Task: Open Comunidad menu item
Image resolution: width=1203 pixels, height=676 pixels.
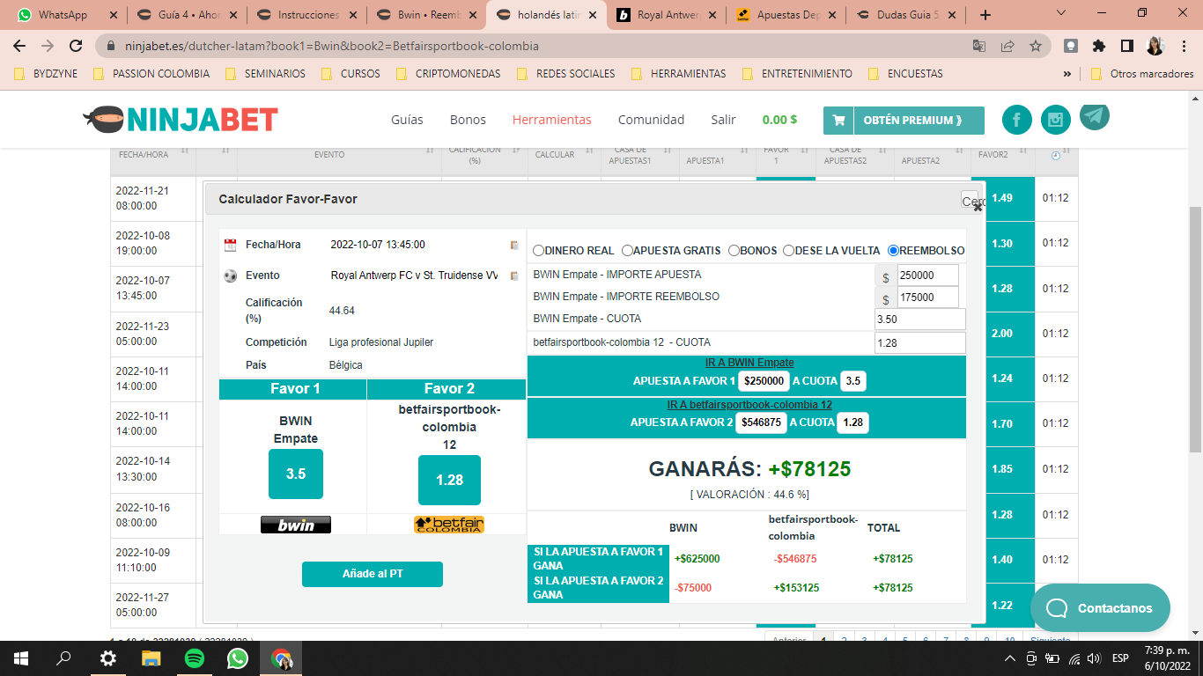Action: pyautogui.click(x=651, y=120)
